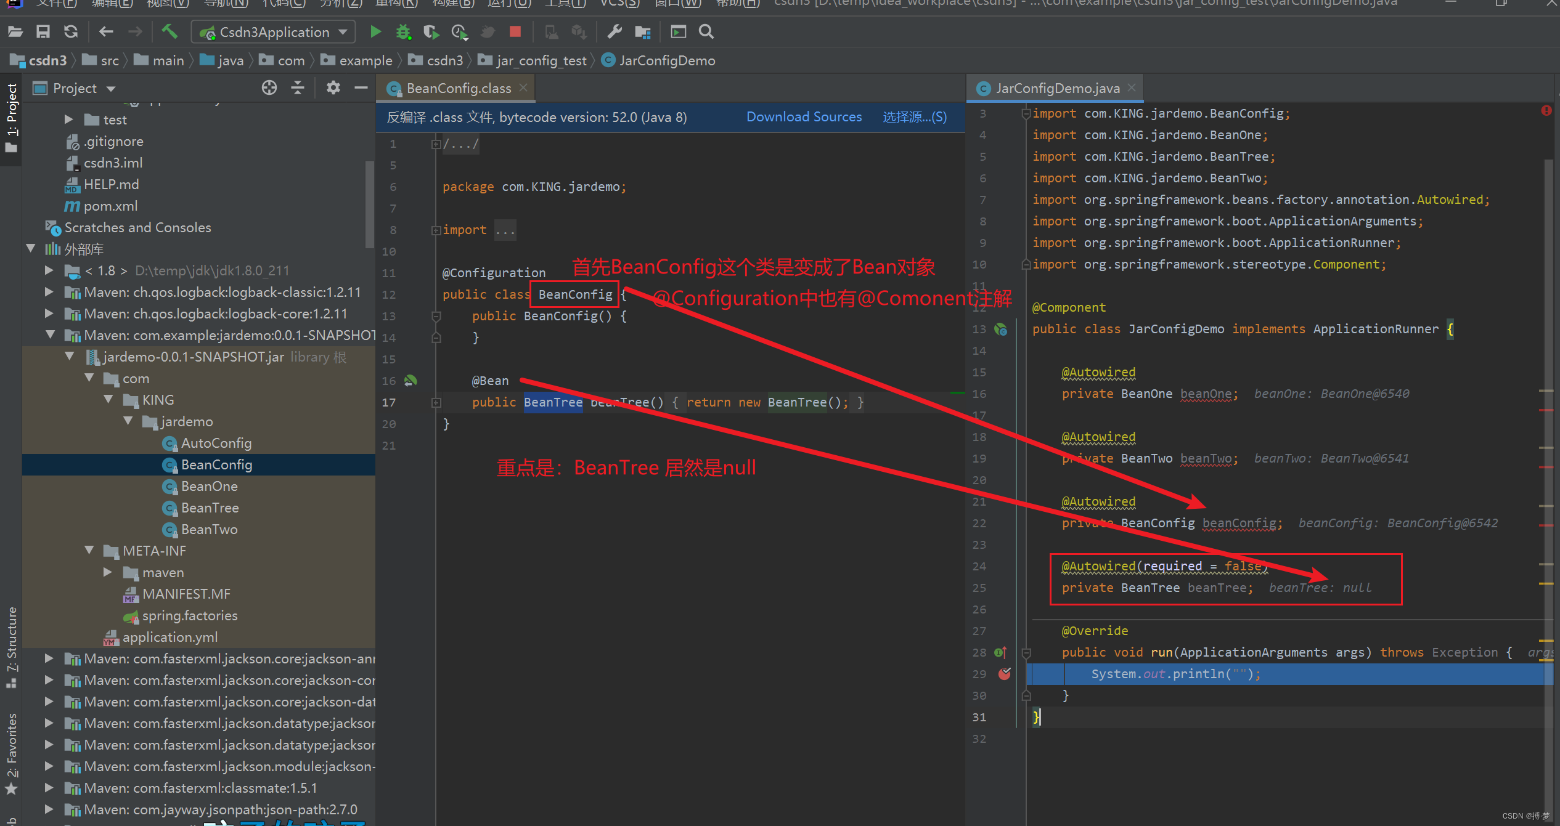Click the Save All toolbar icon
Viewport: 1560px width, 826px height.
pos(43,32)
